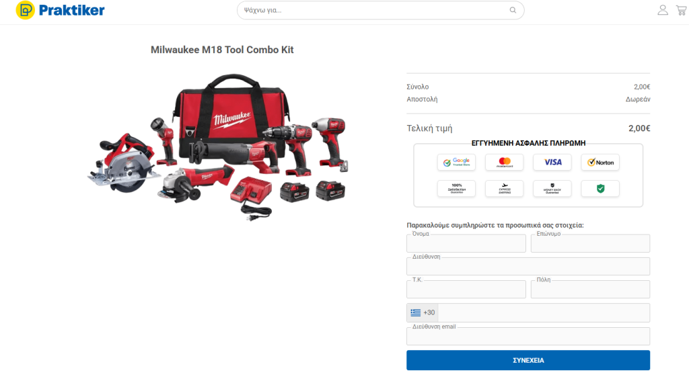Click the Google Trusted Store badge

456,163
